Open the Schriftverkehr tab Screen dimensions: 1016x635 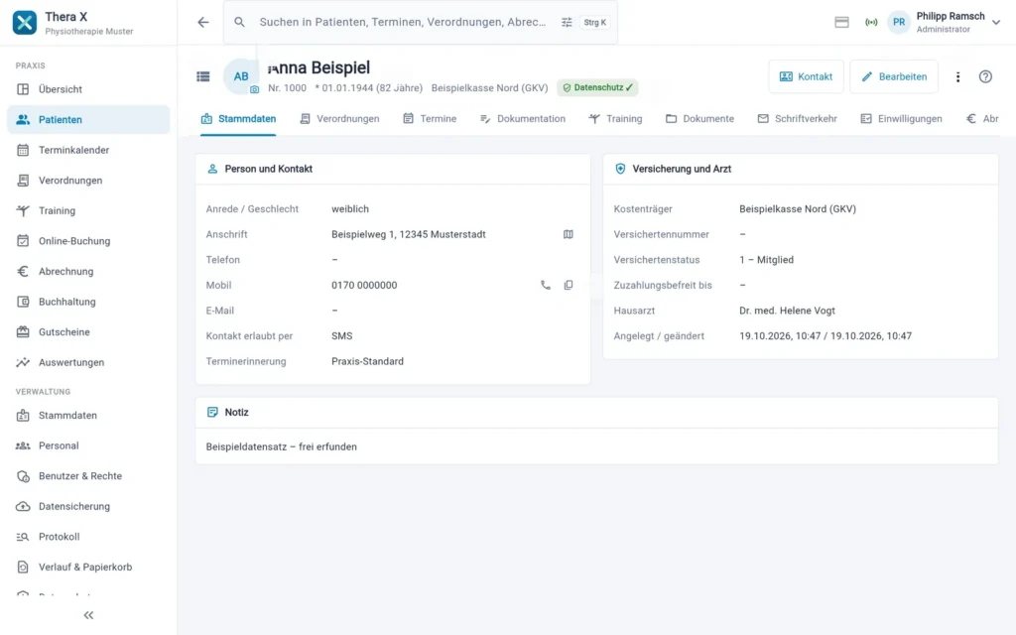click(x=797, y=119)
